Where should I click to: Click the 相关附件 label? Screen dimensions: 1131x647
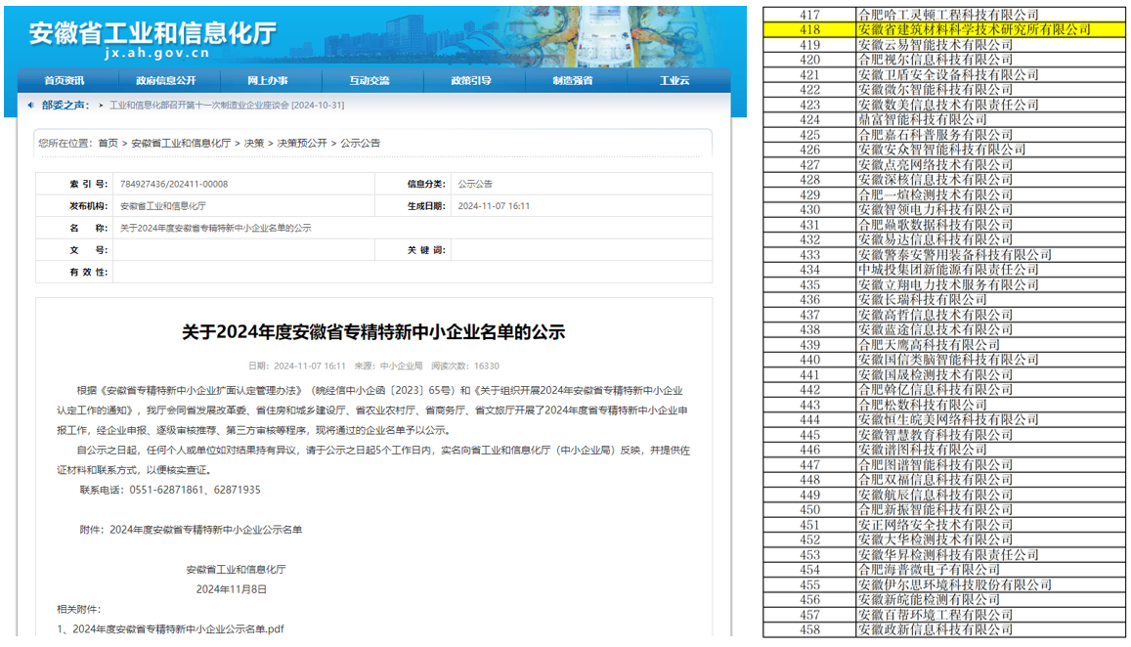click(x=79, y=610)
